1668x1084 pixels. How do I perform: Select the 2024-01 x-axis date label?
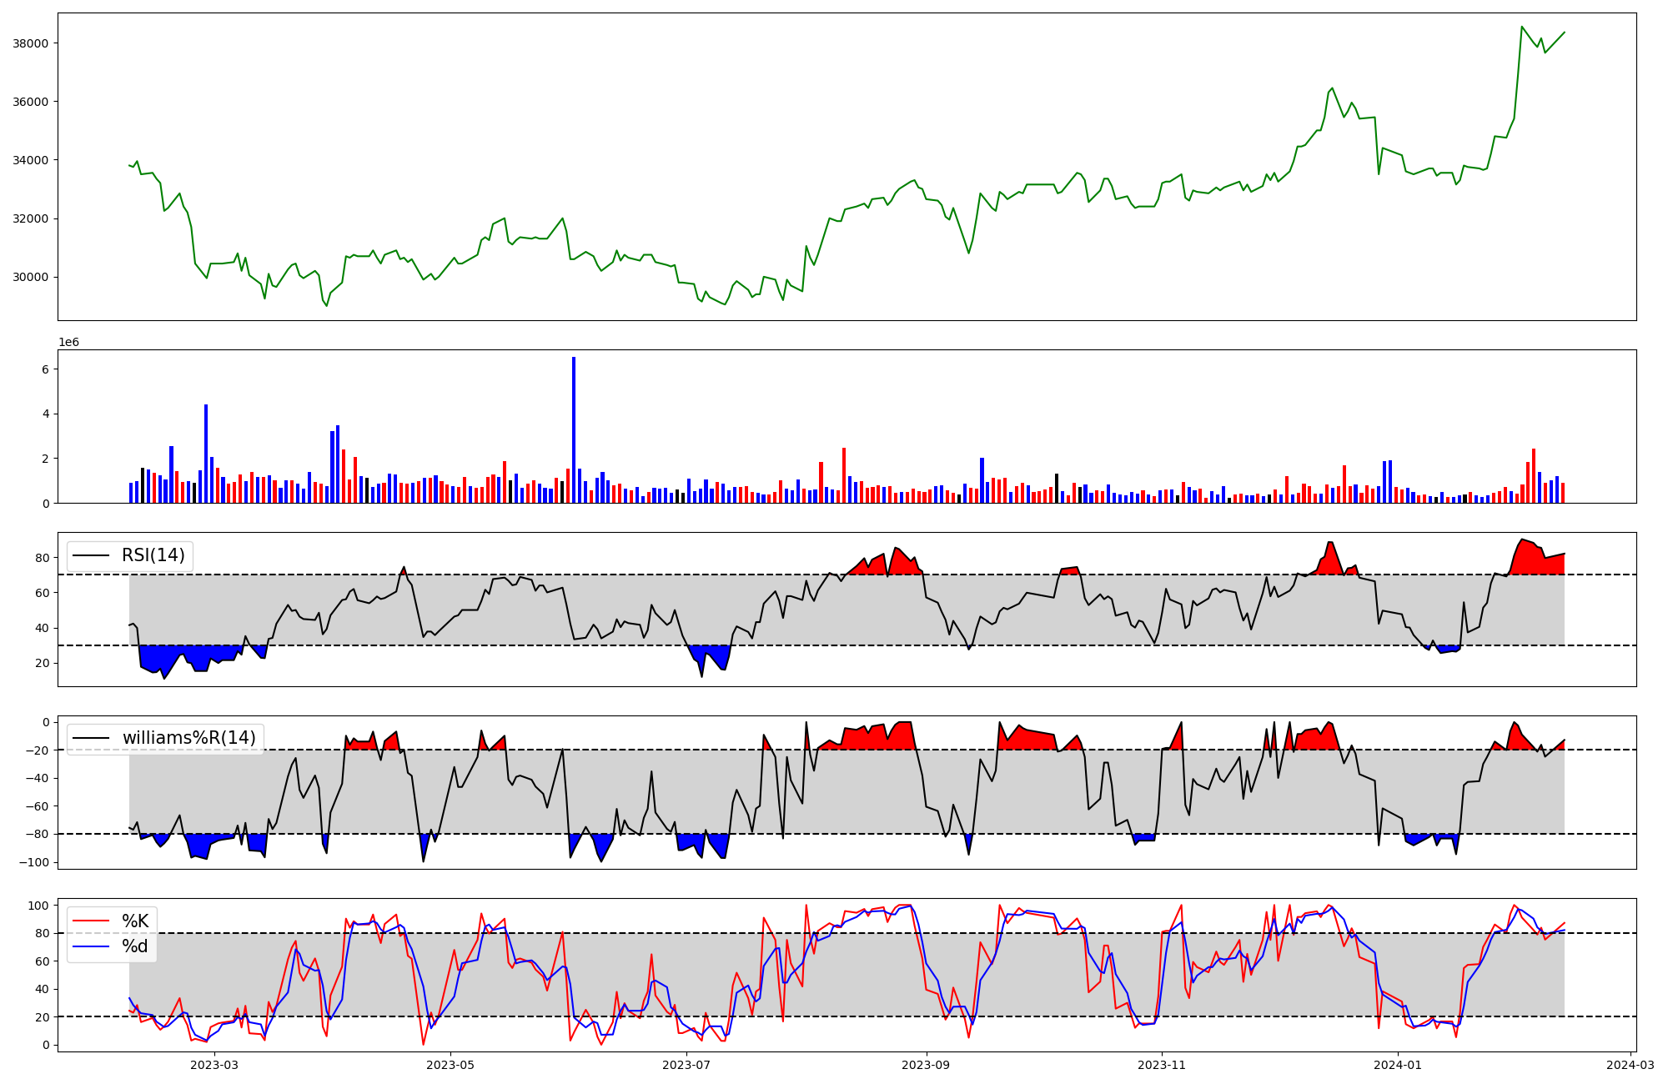(1398, 1065)
